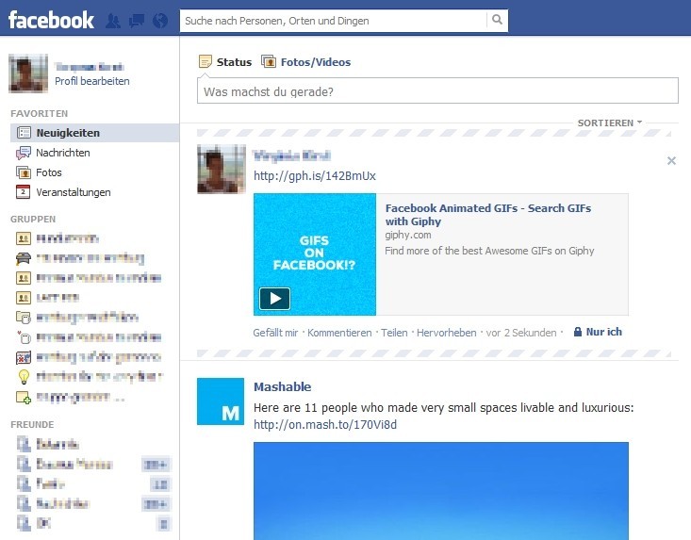Screen dimensions: 691x540
Task: Click the Giphy post author's avatar
Action: [222, 169]
